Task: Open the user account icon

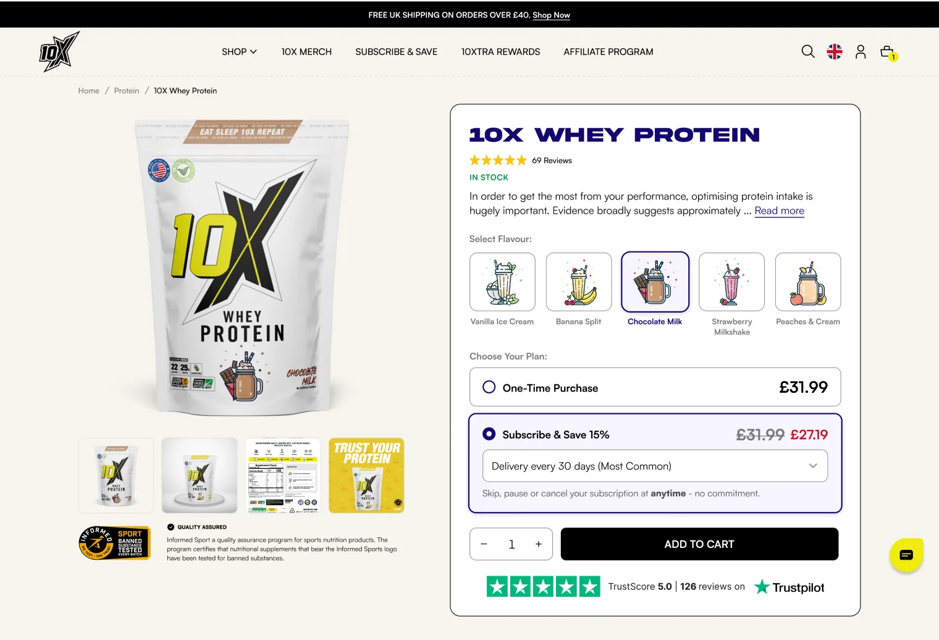Action: tap(861, 52)
